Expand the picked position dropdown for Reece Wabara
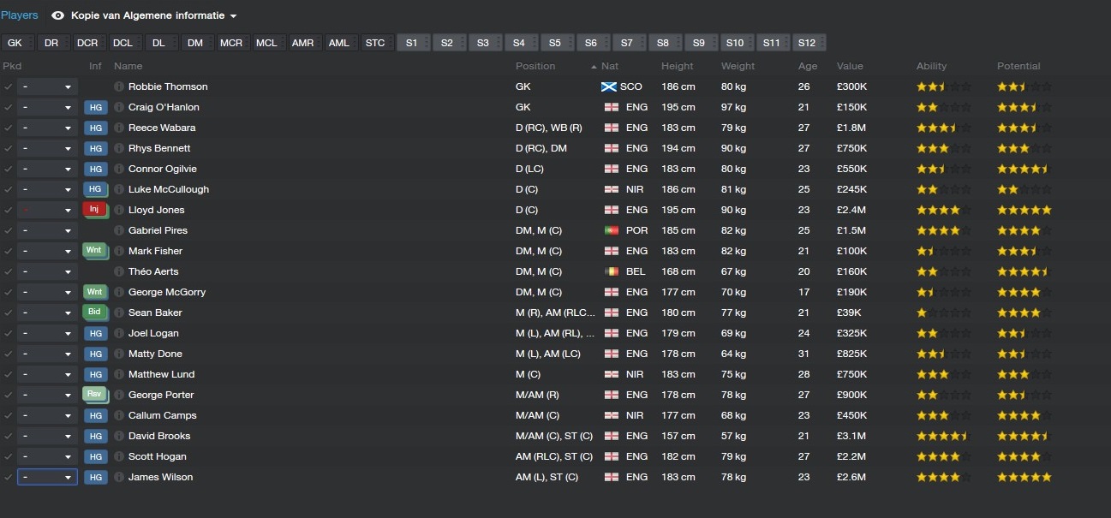This screenshot has height=518, width=1111. point(47,128)
